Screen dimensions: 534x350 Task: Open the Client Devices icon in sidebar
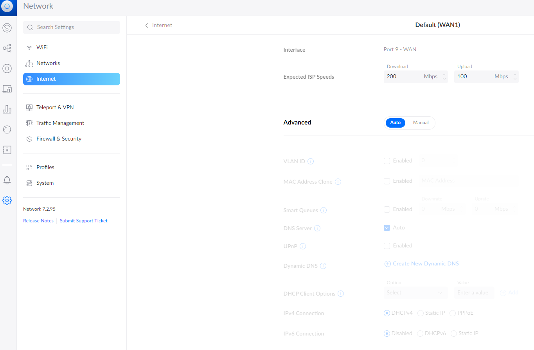click(7, 89)
